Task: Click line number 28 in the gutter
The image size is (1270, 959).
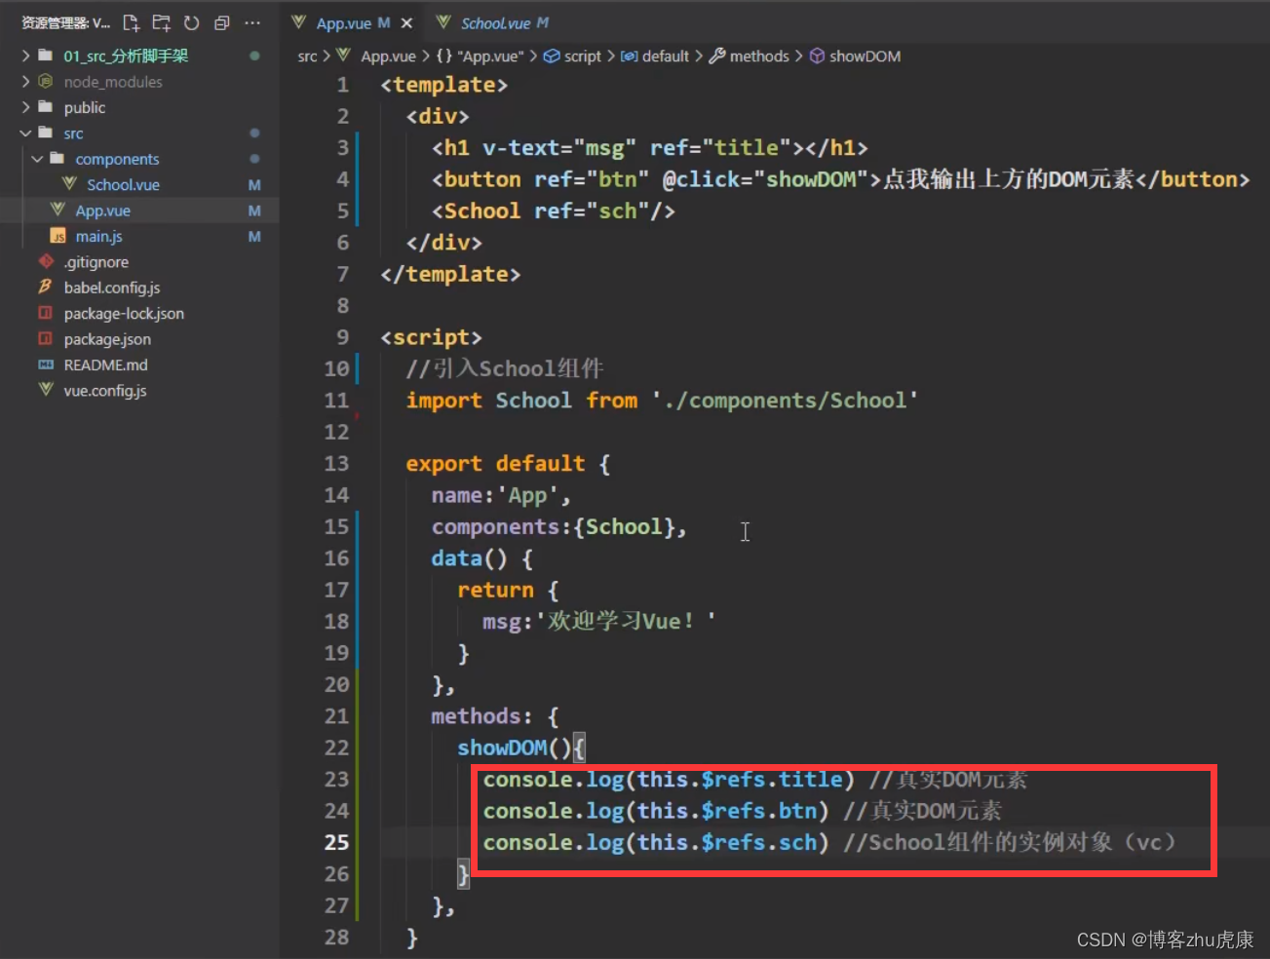Action: (336, 938)
